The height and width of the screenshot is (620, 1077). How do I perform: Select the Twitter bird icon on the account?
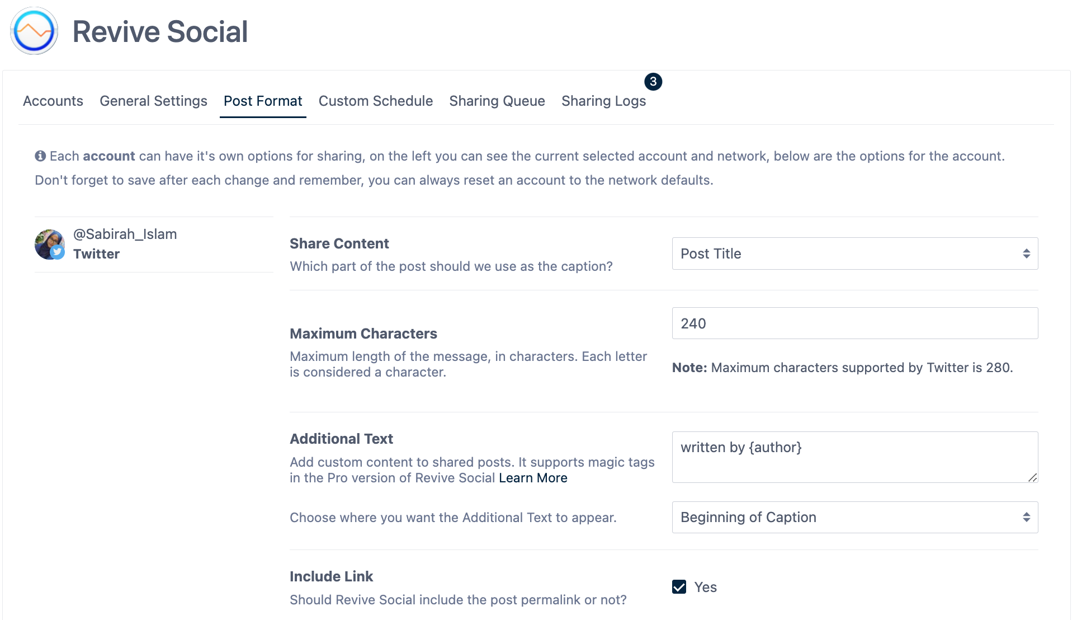pos(56,252)
